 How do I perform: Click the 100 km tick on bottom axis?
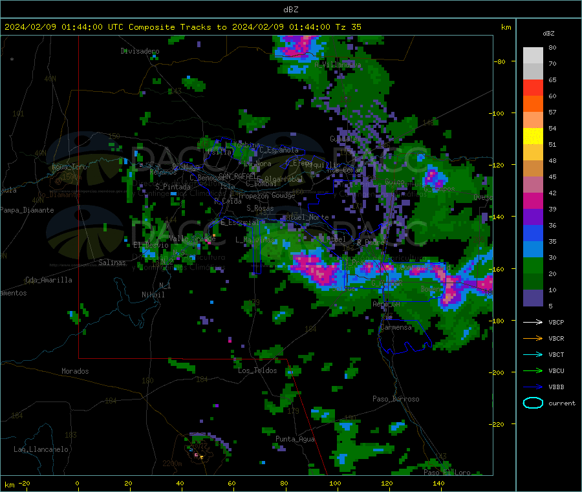pyautogui.click(x=335, y=483)
